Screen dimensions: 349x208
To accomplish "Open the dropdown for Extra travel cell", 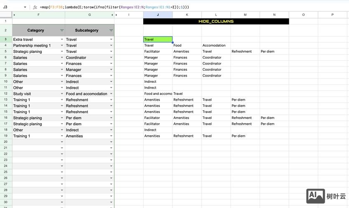I will pyautogui.click(x=62, y=40).
